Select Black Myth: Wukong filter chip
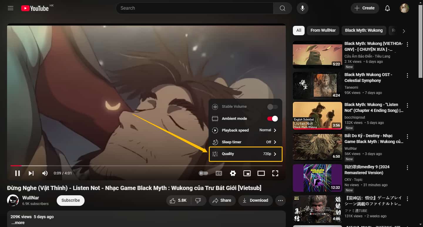Screen dimensions: 423x227 click(364, 30)
